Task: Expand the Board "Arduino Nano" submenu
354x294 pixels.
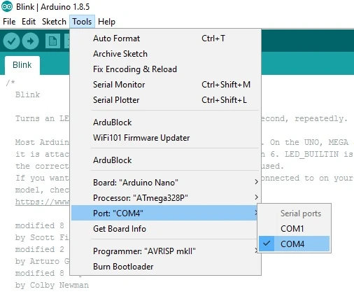Action: pos(166,182)
